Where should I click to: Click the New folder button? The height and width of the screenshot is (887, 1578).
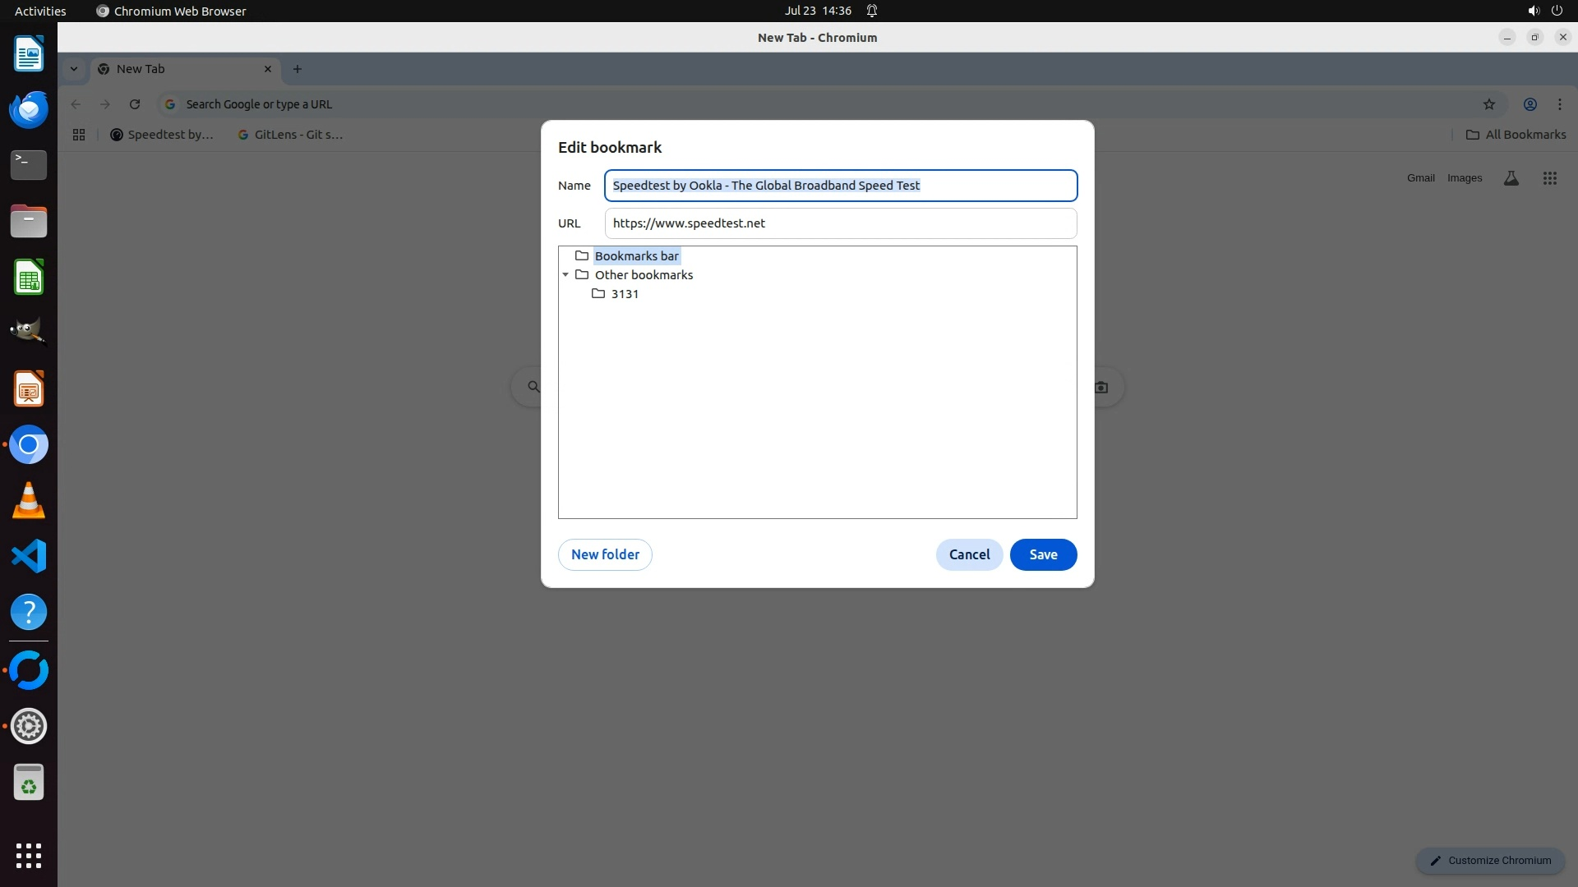coord(605,554)
